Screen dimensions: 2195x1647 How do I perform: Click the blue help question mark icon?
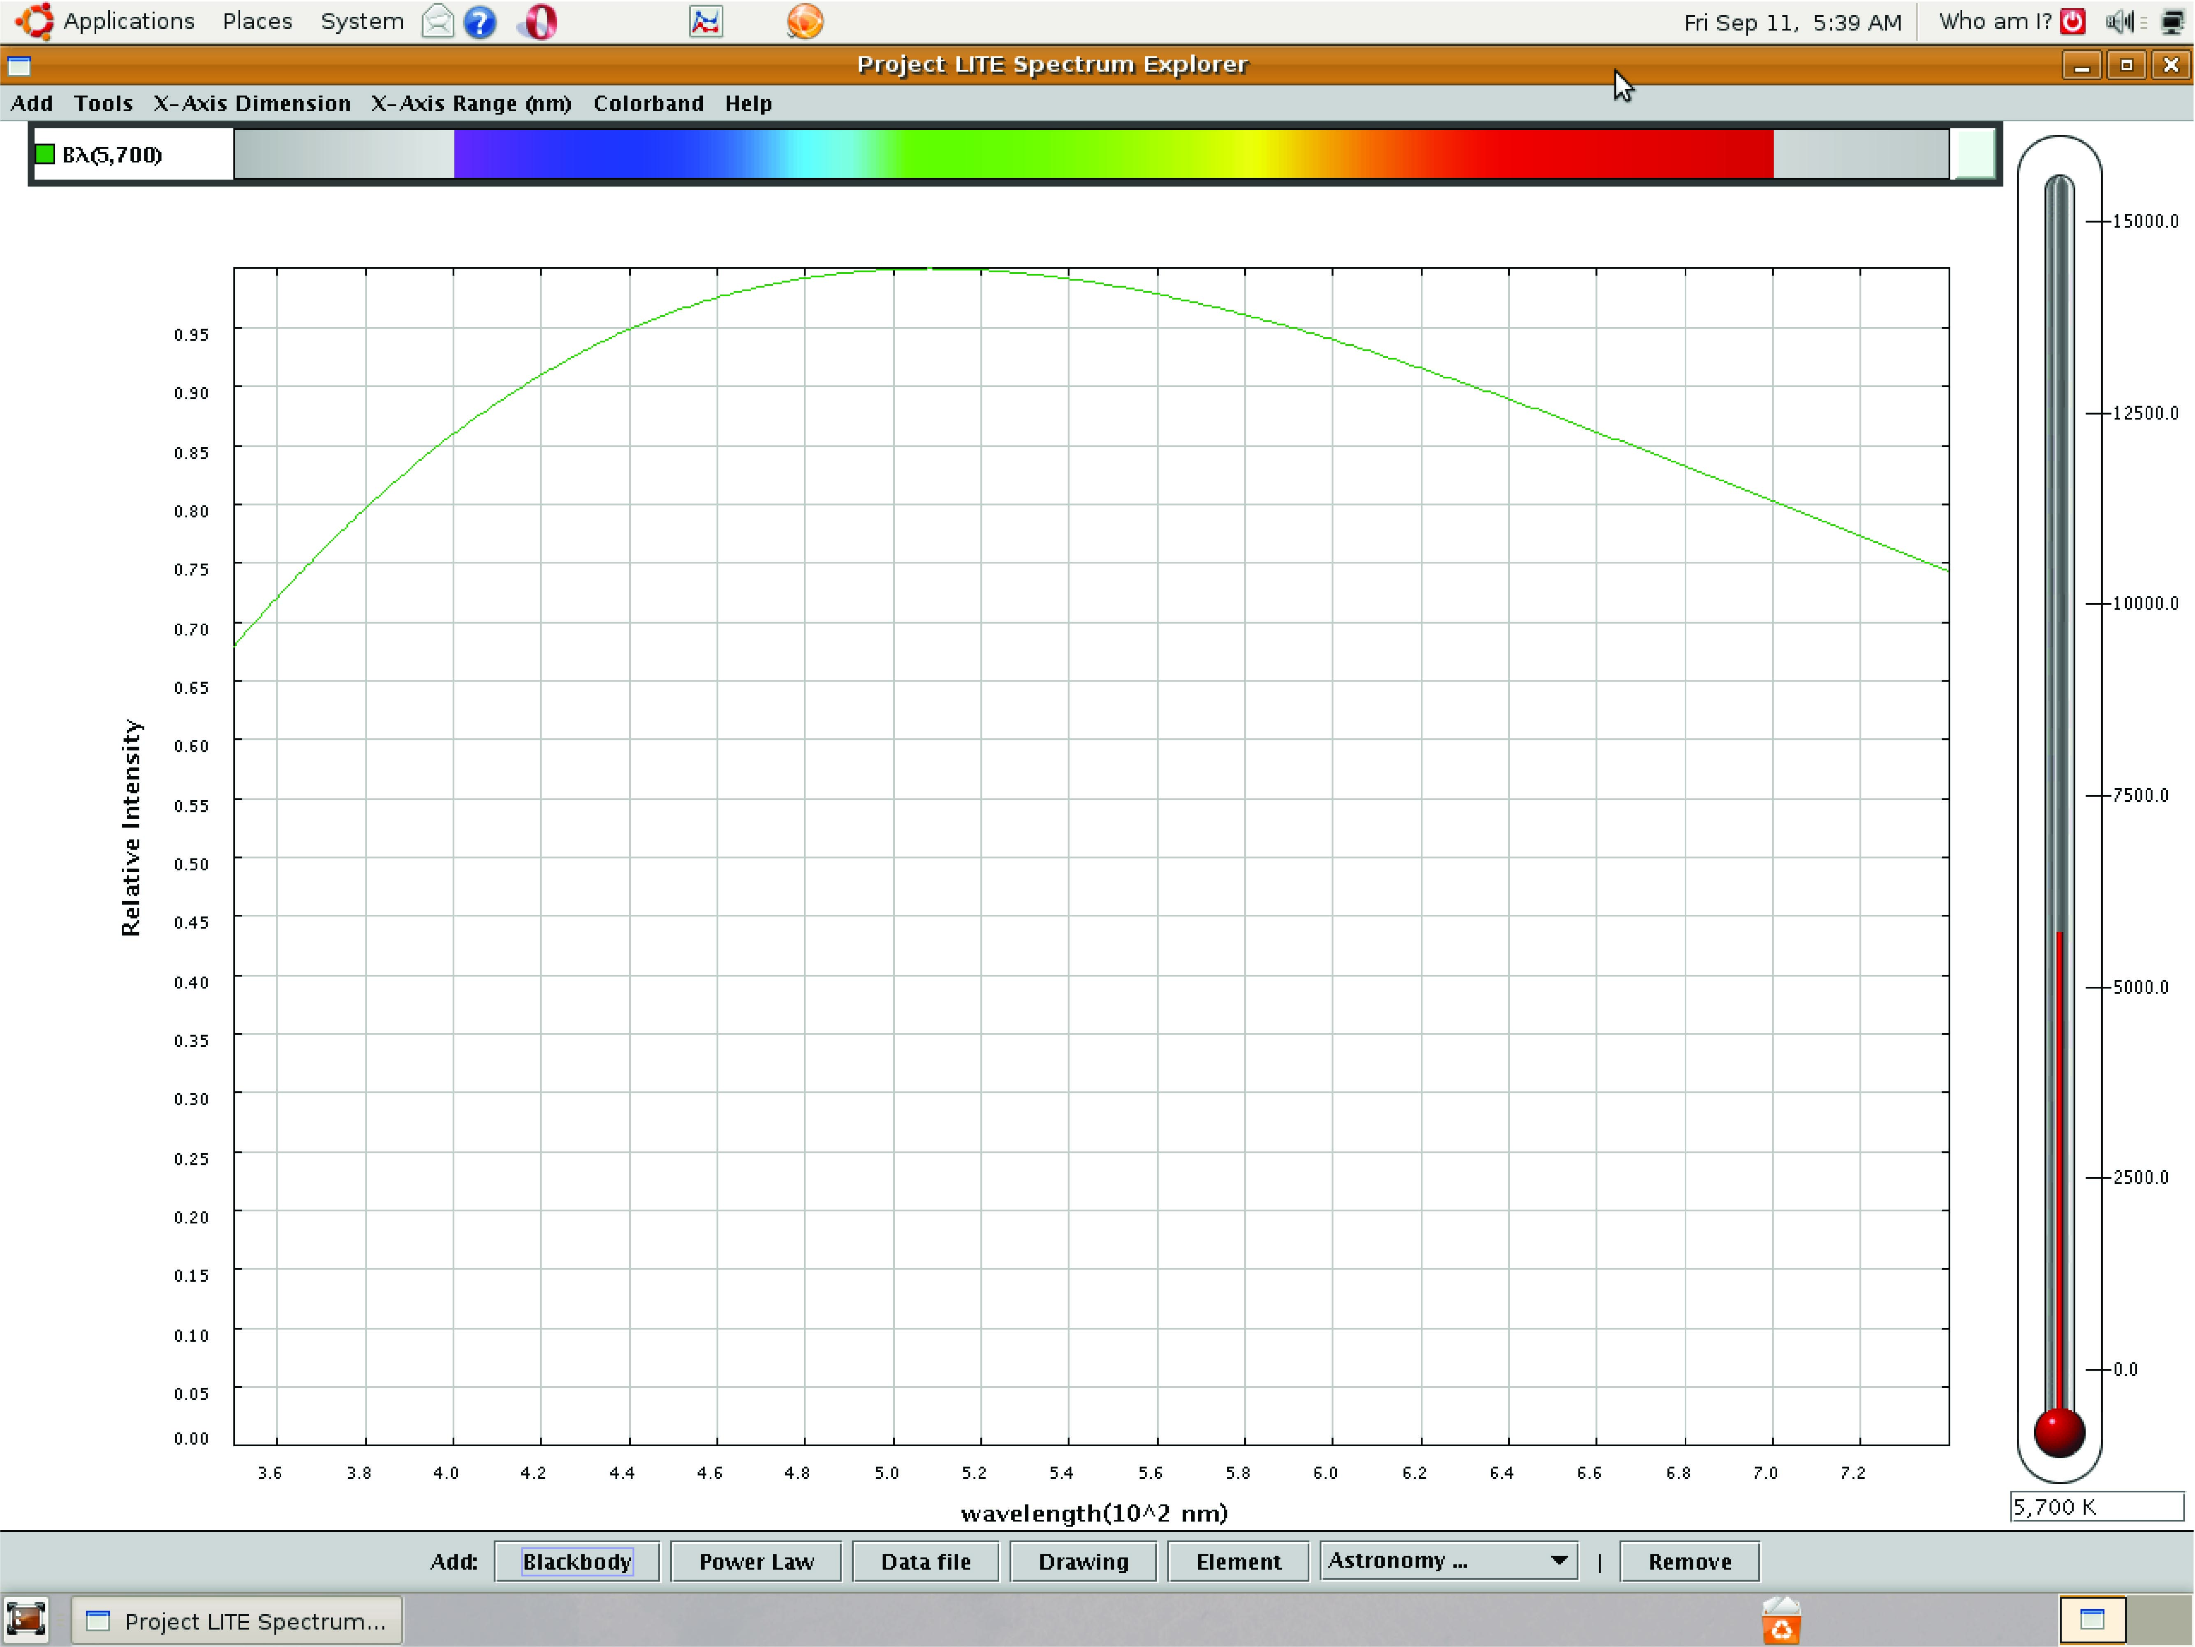480,22
